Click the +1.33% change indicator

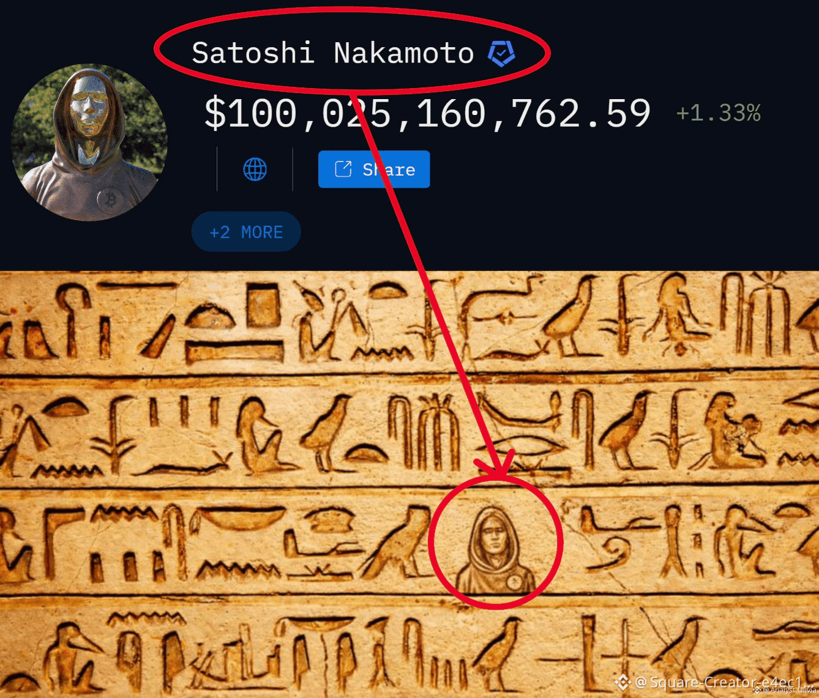coord(718,113)
